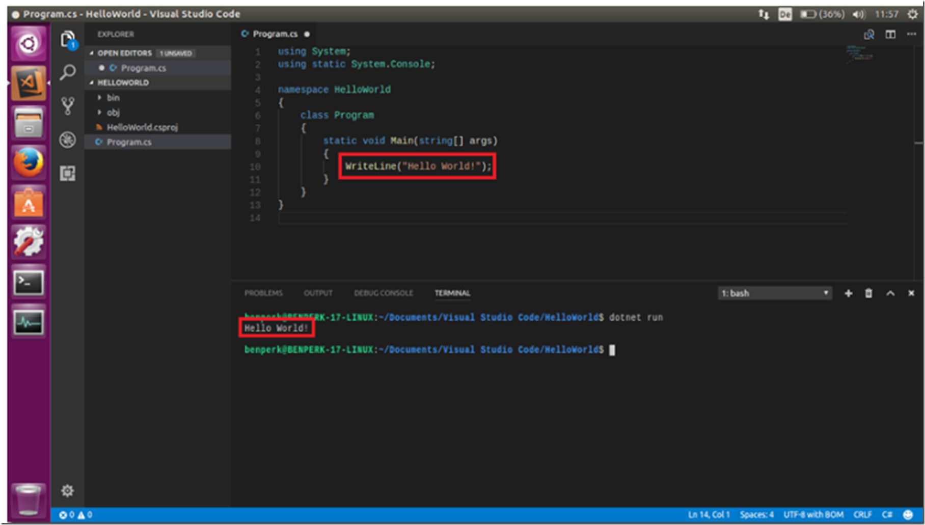Viewport: 925px width, 525px height.
Task: Open the sound volume indicator
Action: click(859, 14)
